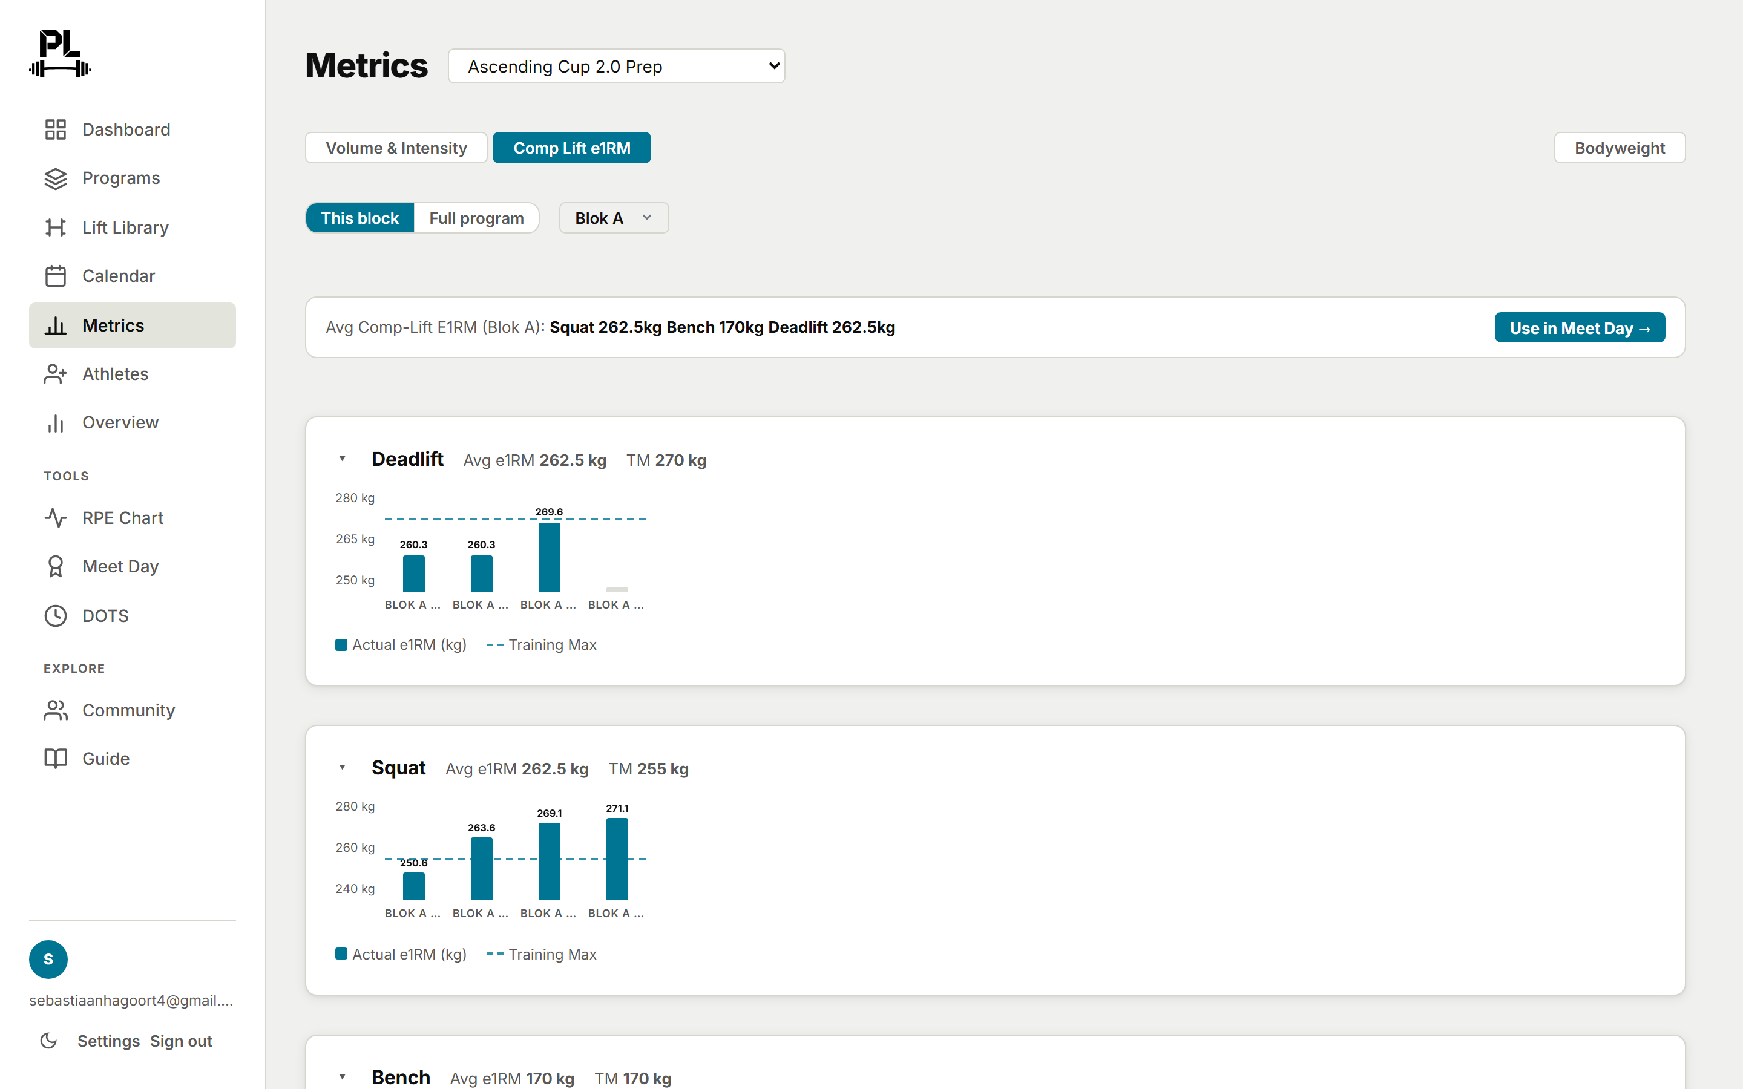Image resolution: width=1743 pixels, height=1089 pixels.
Task: Toggle Training Max legend in Squat chart
Action: [542, 954]
